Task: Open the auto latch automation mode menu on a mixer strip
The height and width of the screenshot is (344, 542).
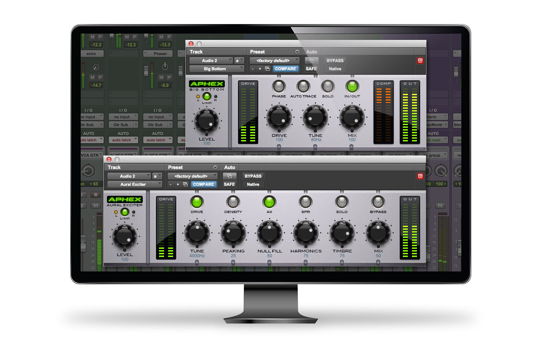Action: [124, 140]
